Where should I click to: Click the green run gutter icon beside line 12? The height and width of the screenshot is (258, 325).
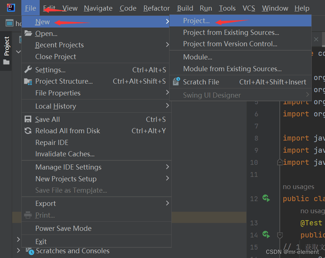(x=266, y=198)
